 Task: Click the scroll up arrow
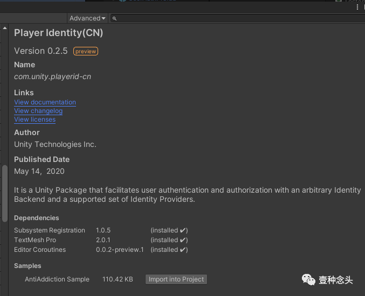click(x=5, y=28)
